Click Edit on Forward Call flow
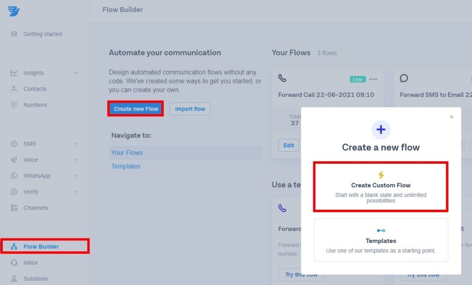This screenshot has width=472, height=285. [289, 145]
